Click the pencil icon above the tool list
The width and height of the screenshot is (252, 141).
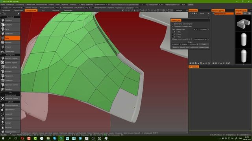pos(19,14)
